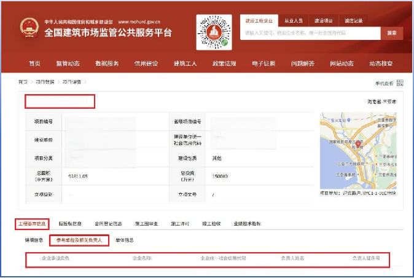Screen dimensions: 414x278
Task: Select the 建设工程企业 search tab
Action: (x=259, y=21)
